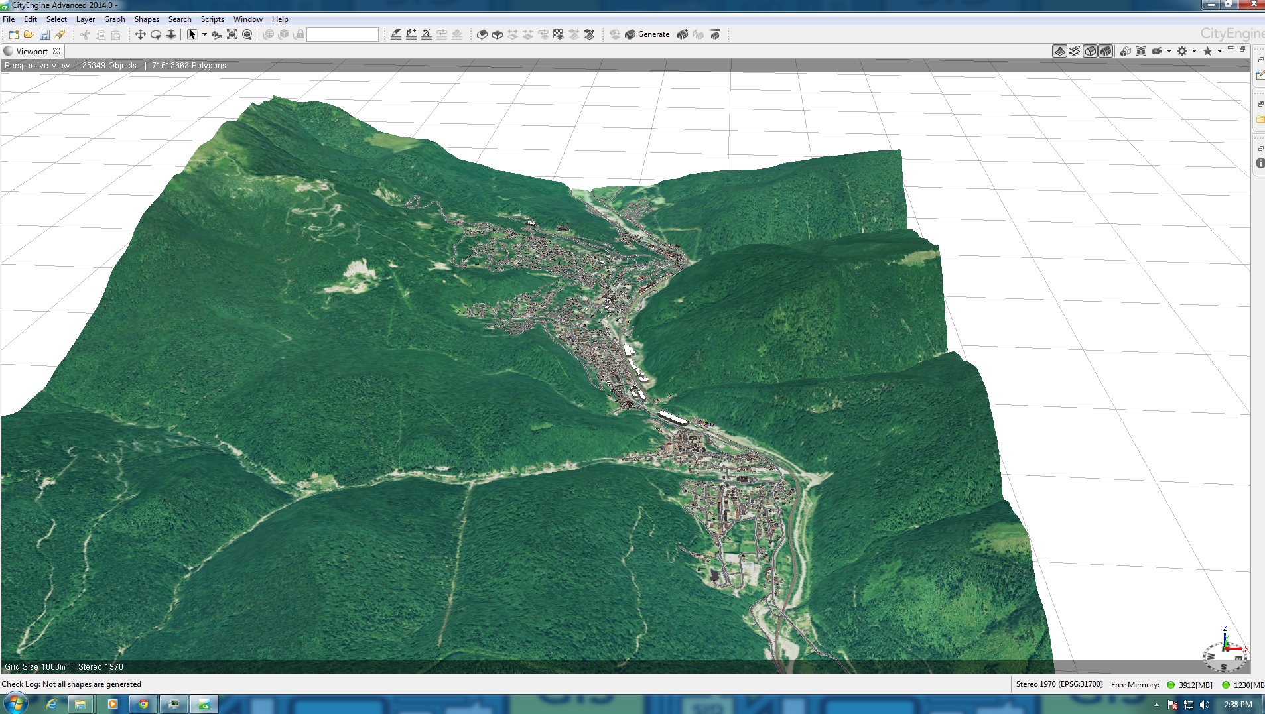Click the Open folder toolbar icon

pyautogui.click(x=29, y=34)
